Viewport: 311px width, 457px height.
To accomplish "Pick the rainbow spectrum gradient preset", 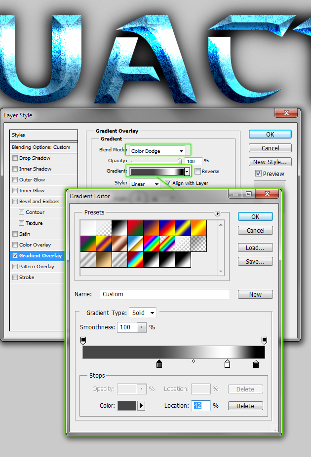I will (x=151, y=243).
